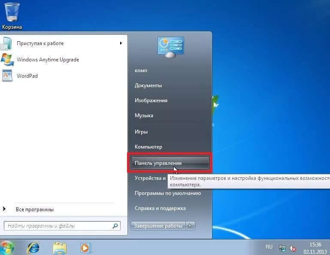The image size is (330, 255).
Task: Open Устройства и принтеры entry
Action: (150, 178)
